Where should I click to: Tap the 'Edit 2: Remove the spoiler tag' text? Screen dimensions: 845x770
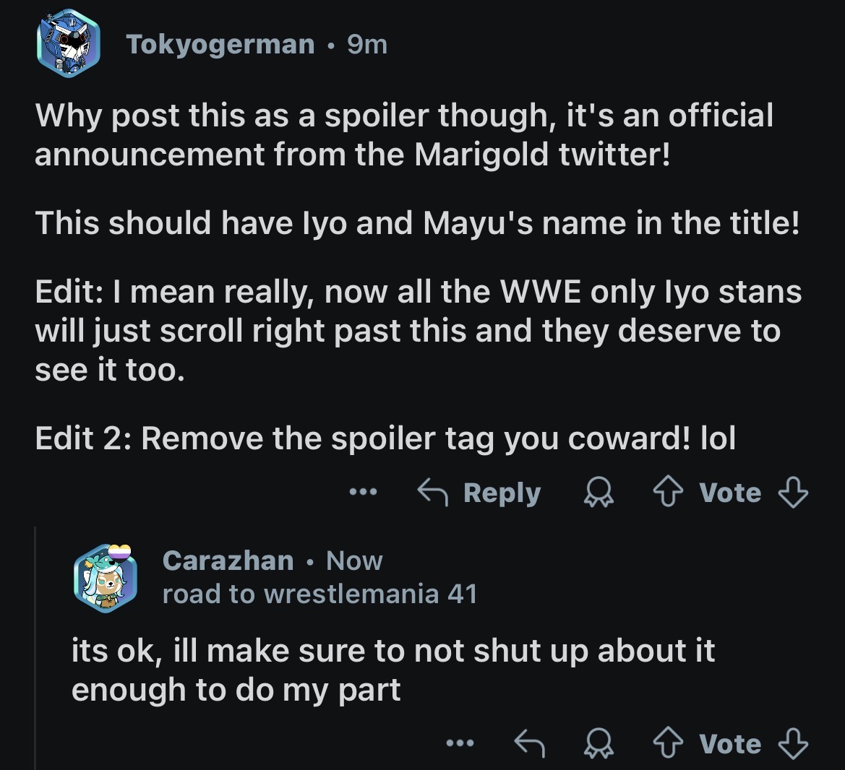pos(385,438)
